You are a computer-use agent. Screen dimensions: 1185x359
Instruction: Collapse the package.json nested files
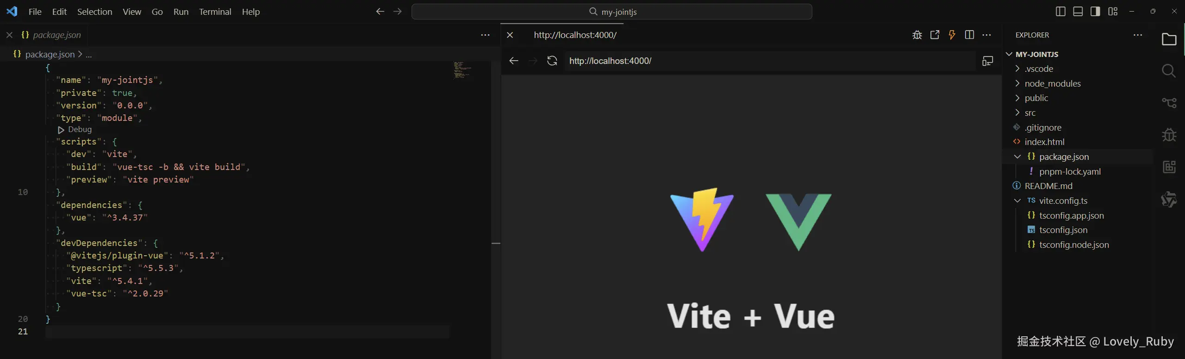coord(1017,157)
